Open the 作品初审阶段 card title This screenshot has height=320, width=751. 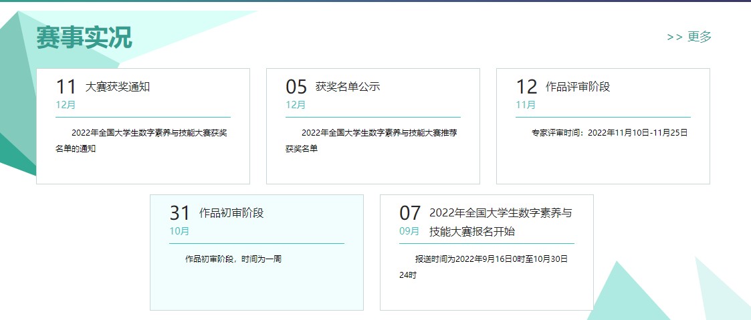click(231, 213)
